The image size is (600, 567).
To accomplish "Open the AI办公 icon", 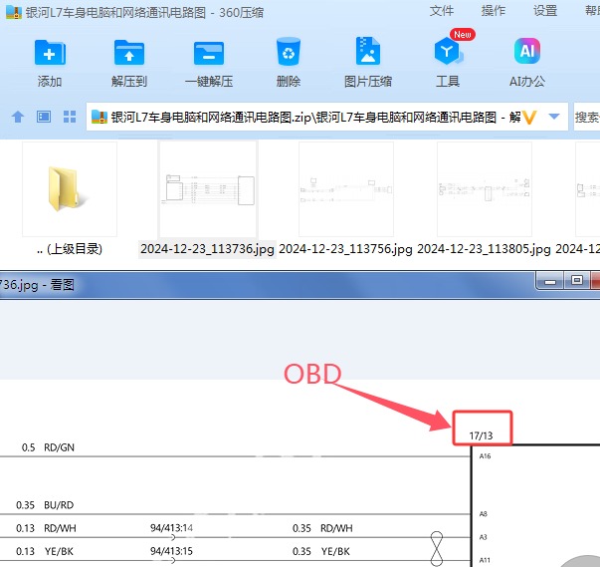I will point(527,51).
